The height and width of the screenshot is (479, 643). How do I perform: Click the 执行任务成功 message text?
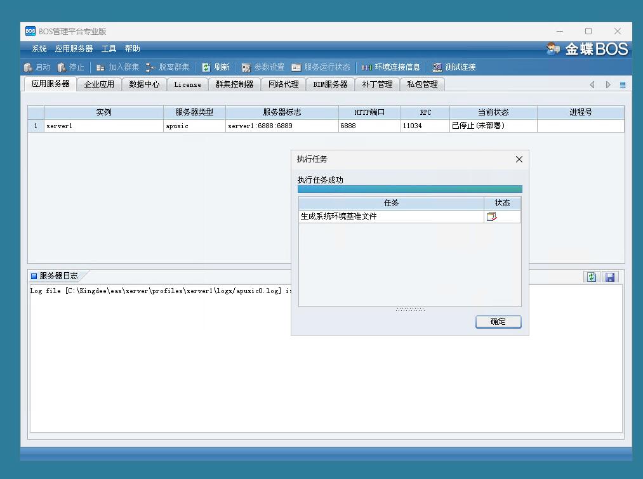[x=321, y=180]
